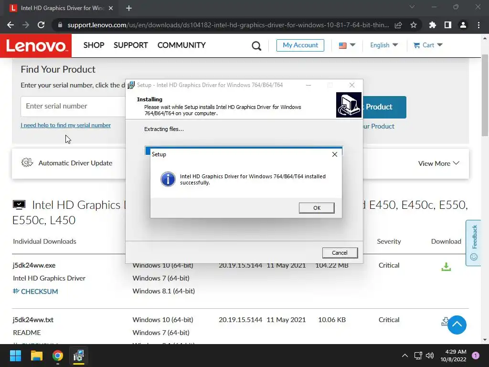Click OK in the Setup success dialog

[317, 208]
